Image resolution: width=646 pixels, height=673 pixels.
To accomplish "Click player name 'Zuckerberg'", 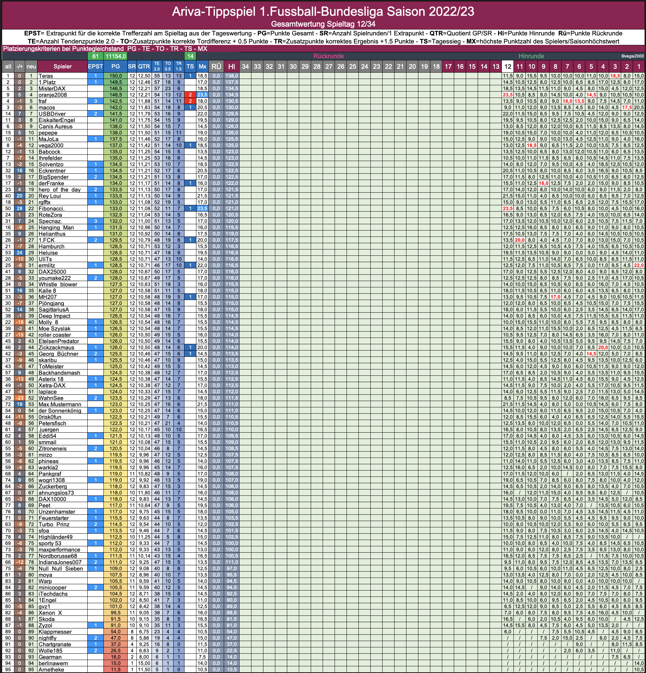I will [x=53, y=486].
